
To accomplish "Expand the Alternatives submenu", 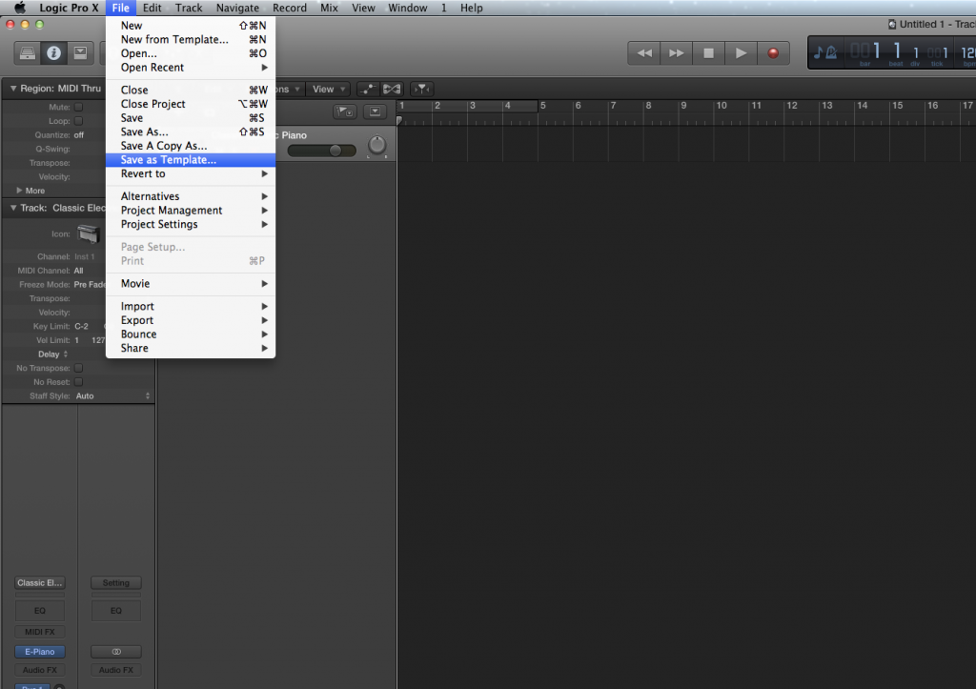I will pyautogui.click(x=191, y=196).
